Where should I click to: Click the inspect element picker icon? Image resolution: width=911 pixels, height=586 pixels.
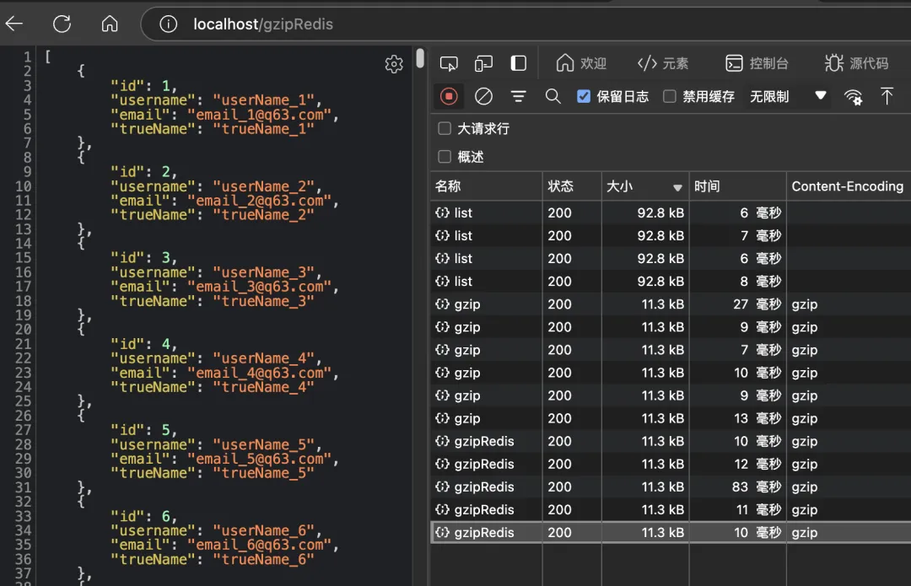[x=449, y=63]
